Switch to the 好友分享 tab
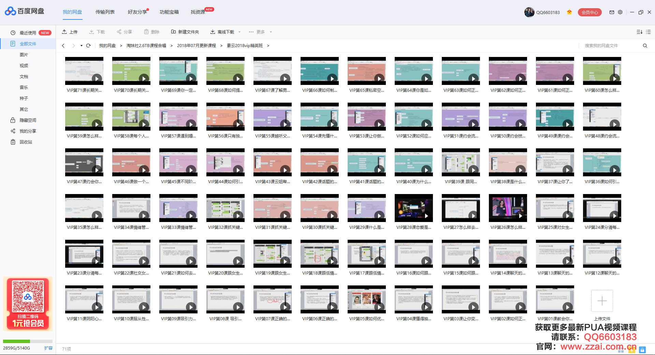The width and height of the screenshot is (655, 355). 137,12
